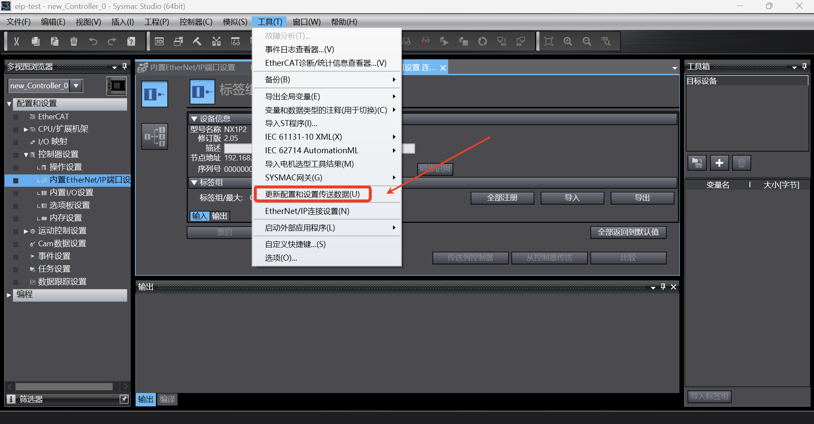Click the 传送到控制器 button
814x424 pixels.
coord(470,258)
